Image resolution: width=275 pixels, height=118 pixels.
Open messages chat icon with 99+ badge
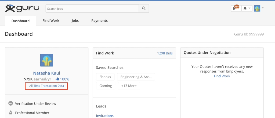(x=236, y=8)
